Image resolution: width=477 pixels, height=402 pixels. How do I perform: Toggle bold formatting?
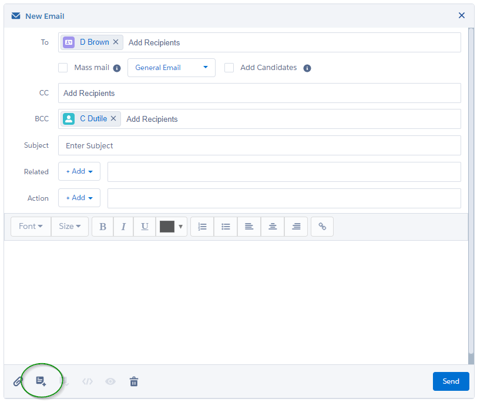(x=102, y=226)
